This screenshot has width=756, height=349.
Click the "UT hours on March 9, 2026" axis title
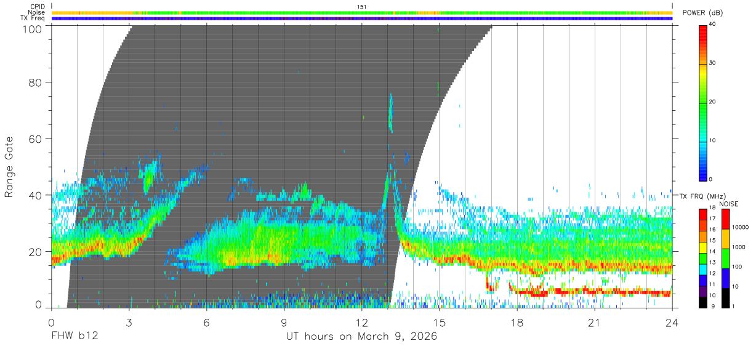(x=361, y=337)
